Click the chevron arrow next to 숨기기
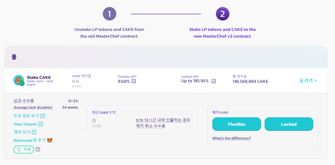335x165 pixels. tap(316, 81)
